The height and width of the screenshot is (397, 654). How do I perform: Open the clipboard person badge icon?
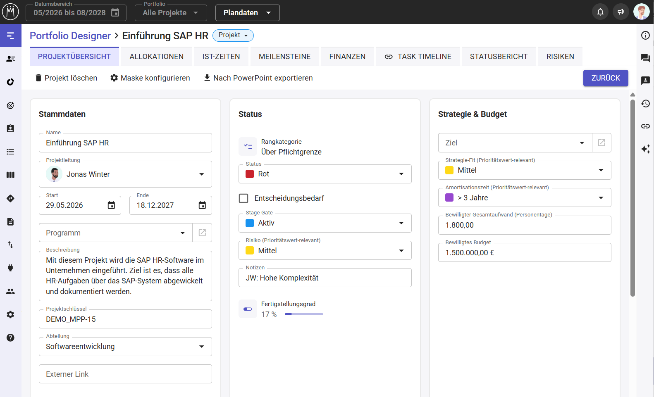pyautogui.click(x=11, y=128)
